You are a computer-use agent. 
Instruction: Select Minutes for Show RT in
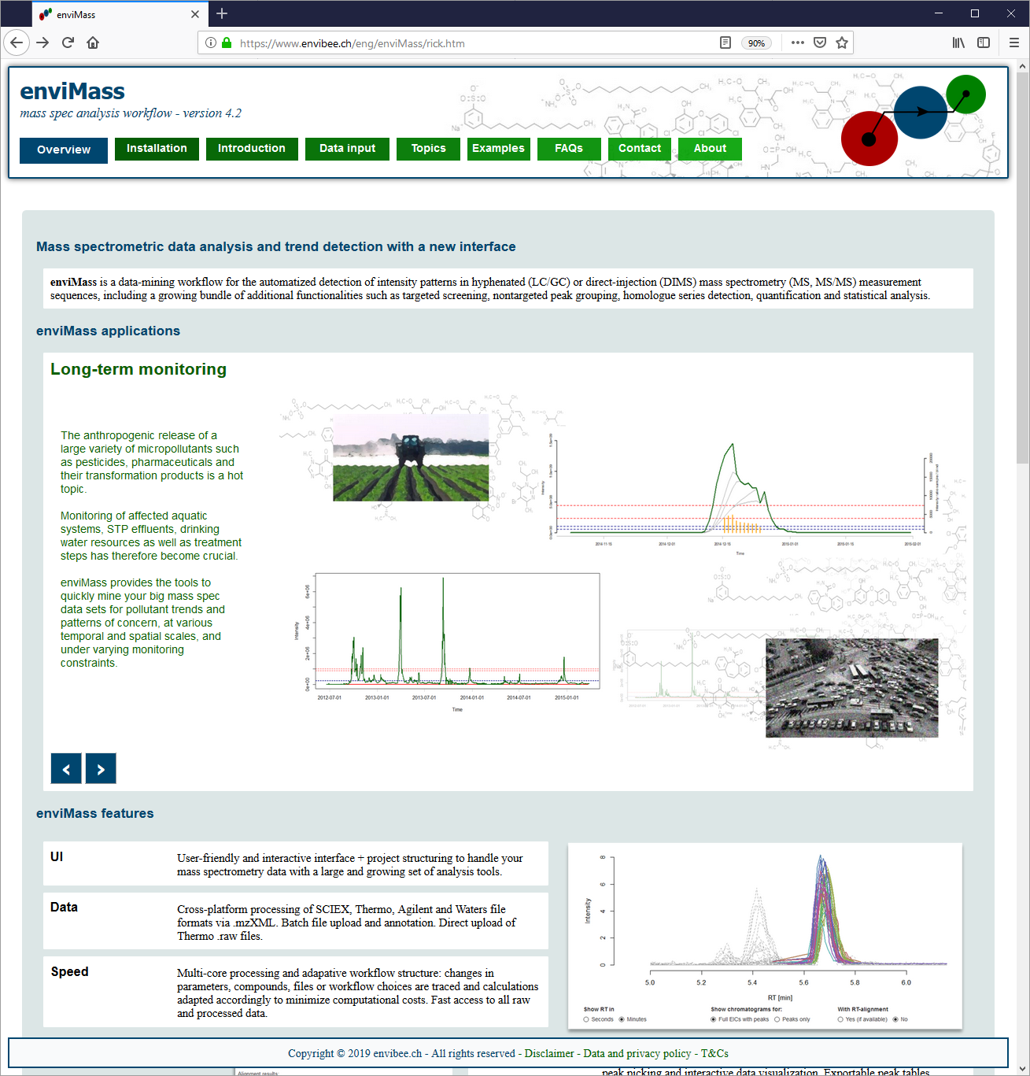(x=622, y=1019)
